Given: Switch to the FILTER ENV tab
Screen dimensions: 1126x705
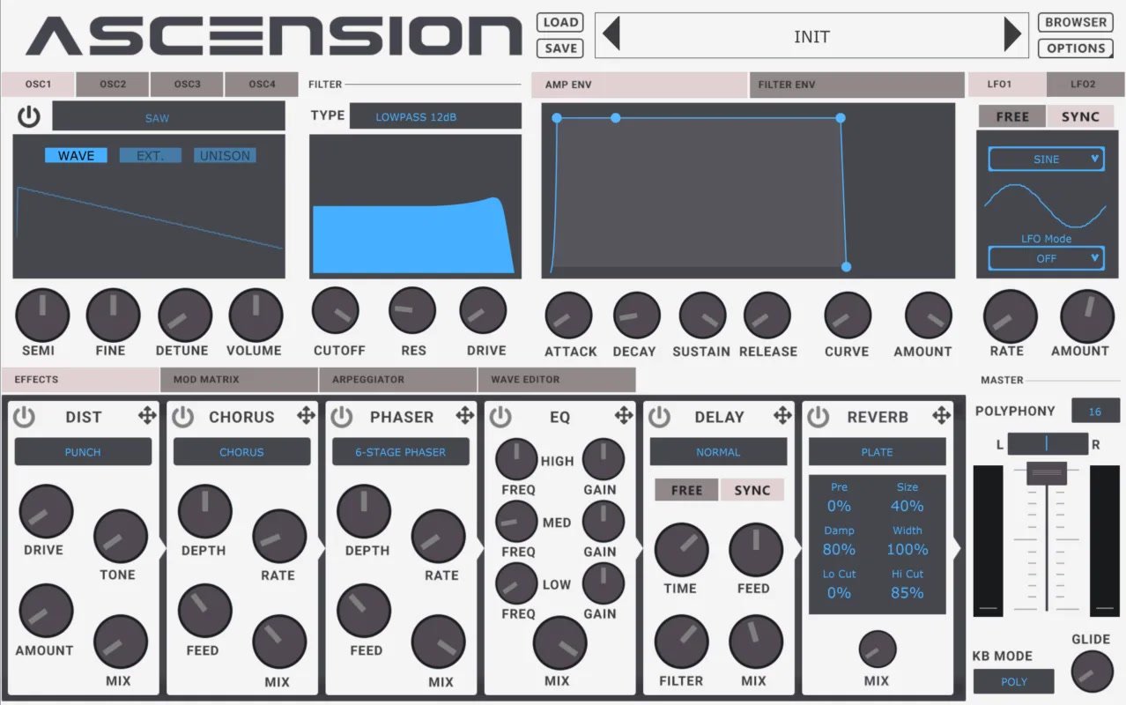Looking at the screenshot, I should tap(856, 85).
